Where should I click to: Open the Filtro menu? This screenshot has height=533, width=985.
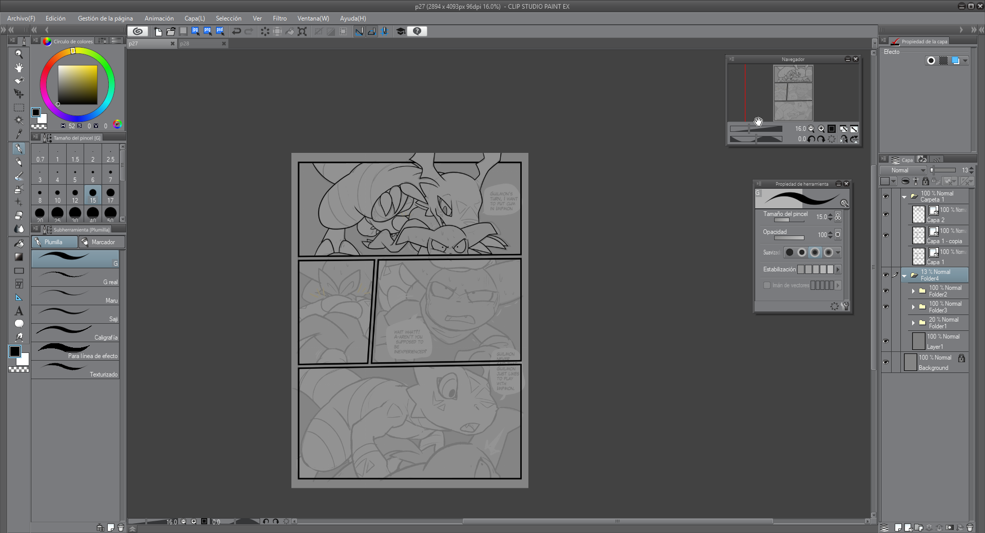(x=280, y=18)
